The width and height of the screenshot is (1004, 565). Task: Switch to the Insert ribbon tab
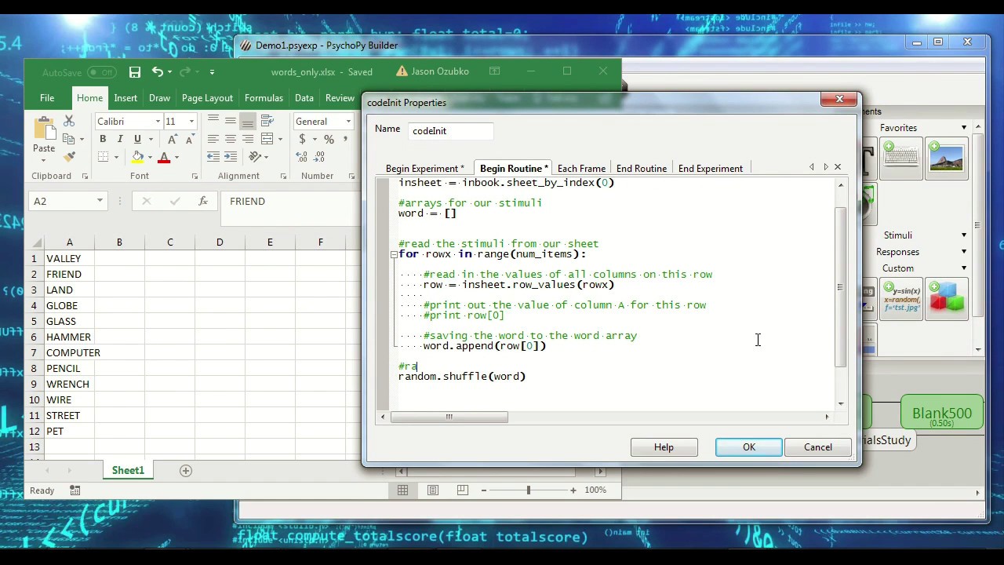pyautogui.click(x=125, y=98)
